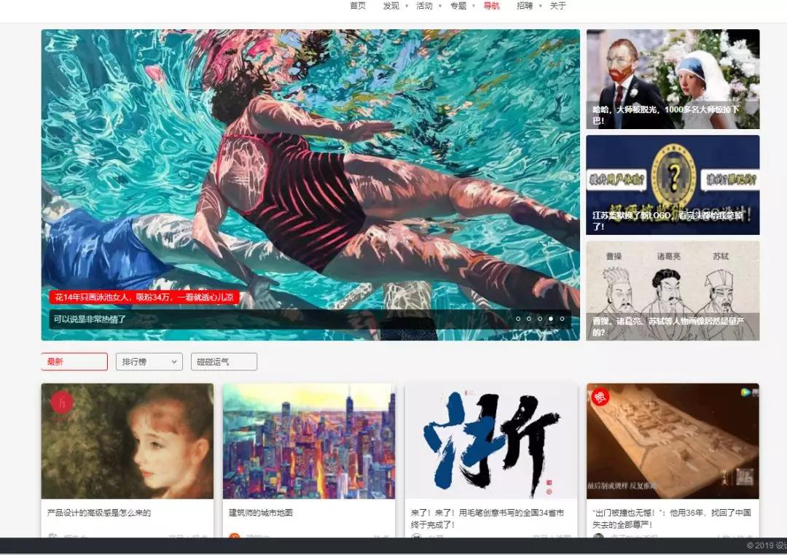Viewport: 787px width, 555px height.
Task: Click the 最新 filter button
Action: point(74,362)
